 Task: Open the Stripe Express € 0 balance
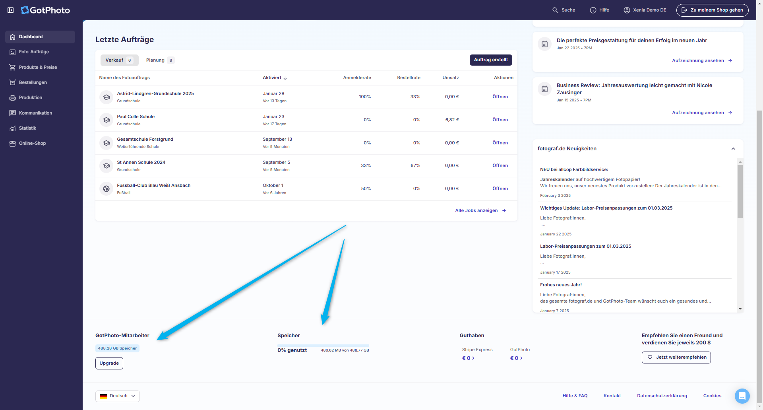[x=468, y=358]
